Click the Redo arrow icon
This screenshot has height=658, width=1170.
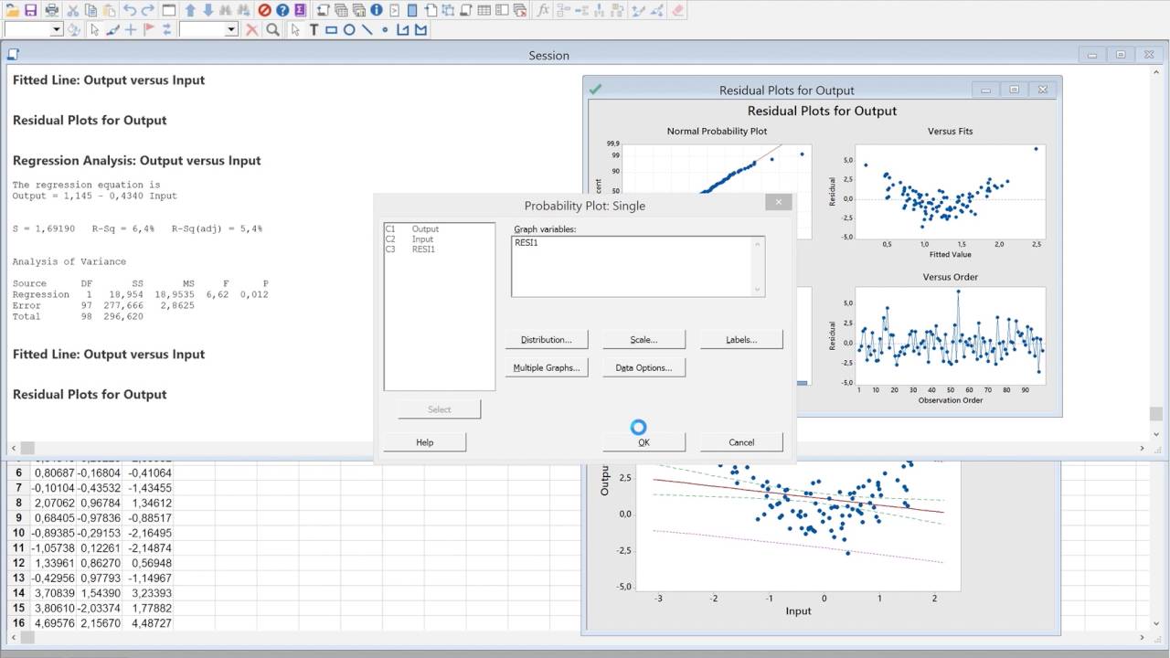point(148,10)
